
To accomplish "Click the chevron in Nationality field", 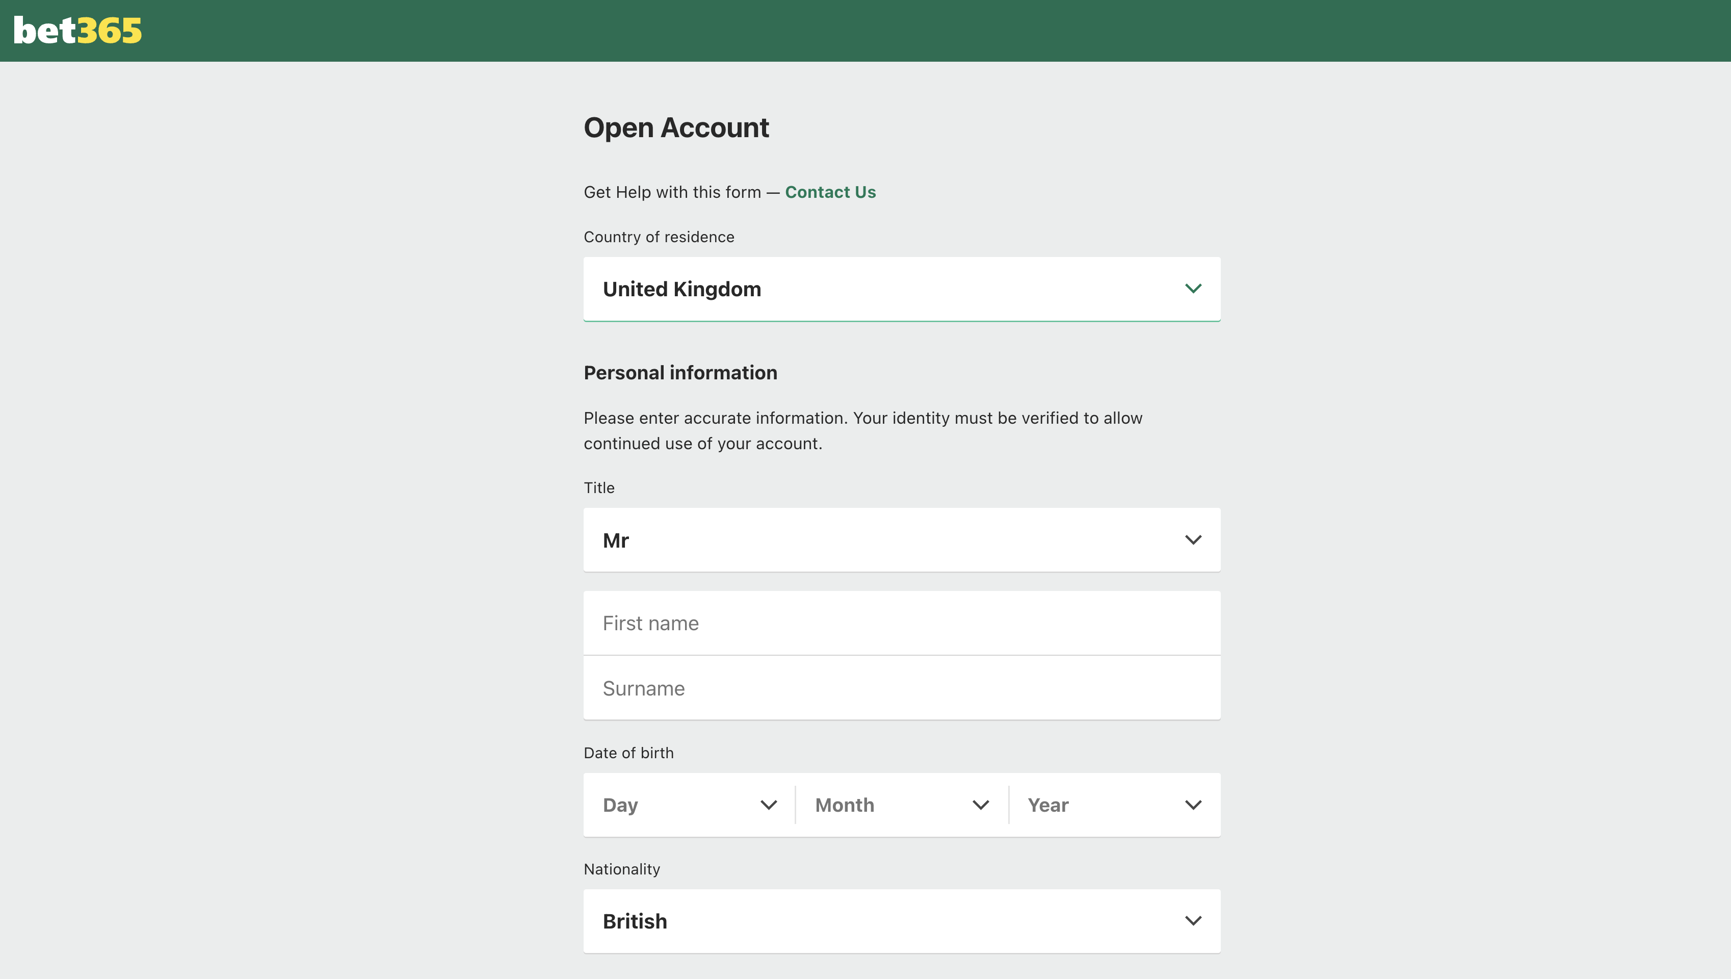I will (1193, 921).
